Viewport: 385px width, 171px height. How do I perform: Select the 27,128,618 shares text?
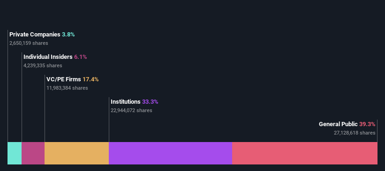[355, 133]
